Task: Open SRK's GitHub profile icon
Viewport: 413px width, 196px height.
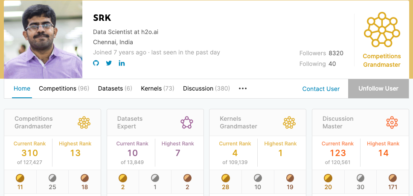Action: [96, 63]
